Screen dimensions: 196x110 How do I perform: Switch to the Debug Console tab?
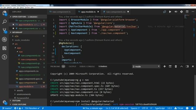(87, 67)
